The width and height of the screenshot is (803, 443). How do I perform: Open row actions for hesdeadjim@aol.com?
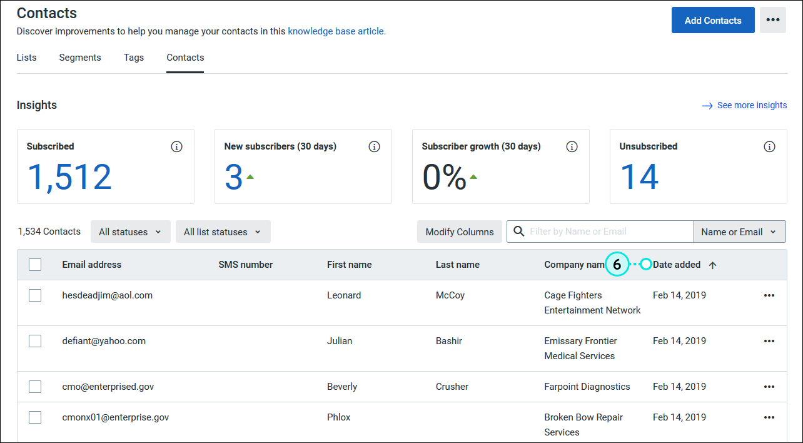tap(769, 295)
